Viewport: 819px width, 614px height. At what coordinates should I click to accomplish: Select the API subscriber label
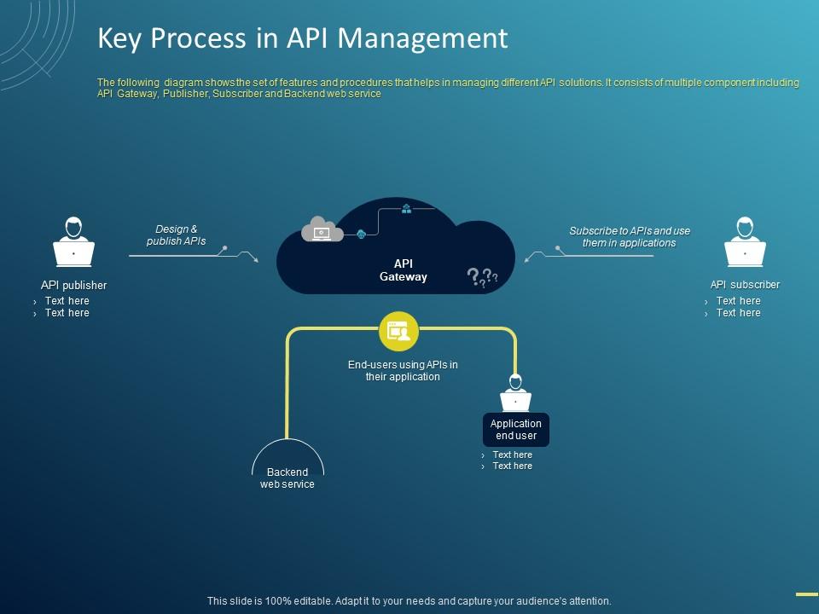pos(745,285)
